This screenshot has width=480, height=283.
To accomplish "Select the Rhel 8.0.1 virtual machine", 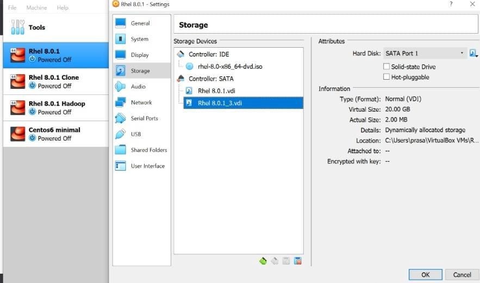I will click(x=55, y=55).
